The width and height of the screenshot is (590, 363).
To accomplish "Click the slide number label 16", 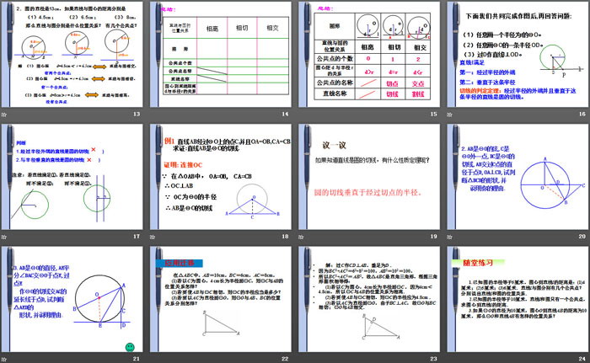I will 582,114.
